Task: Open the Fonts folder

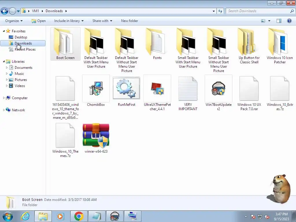Action: click(x=157, y=44)
